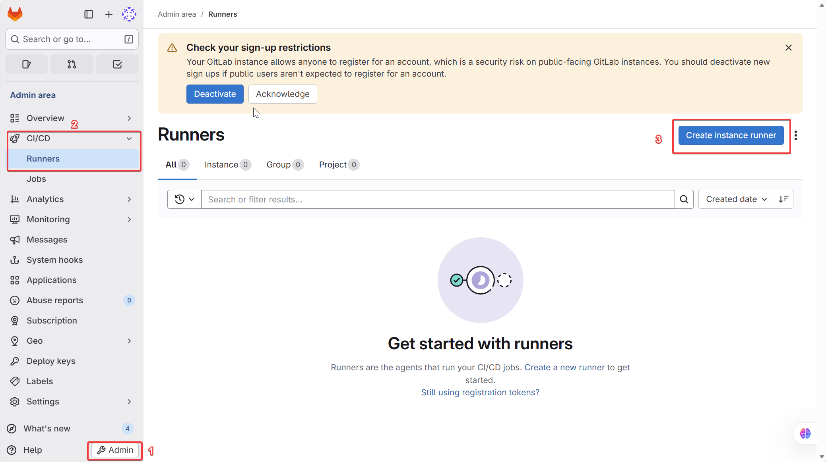Open the recent searches history icon
Viewport: 826px width, 462px height.
pyautogui.click(x=184, y=199)
